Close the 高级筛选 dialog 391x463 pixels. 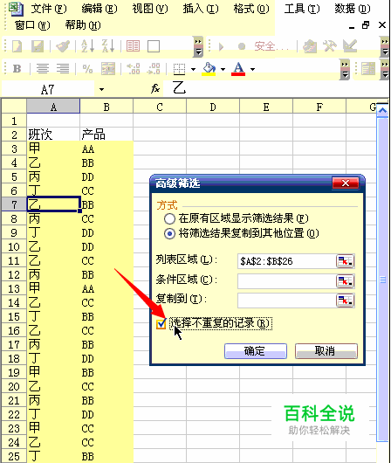point(346,183)
